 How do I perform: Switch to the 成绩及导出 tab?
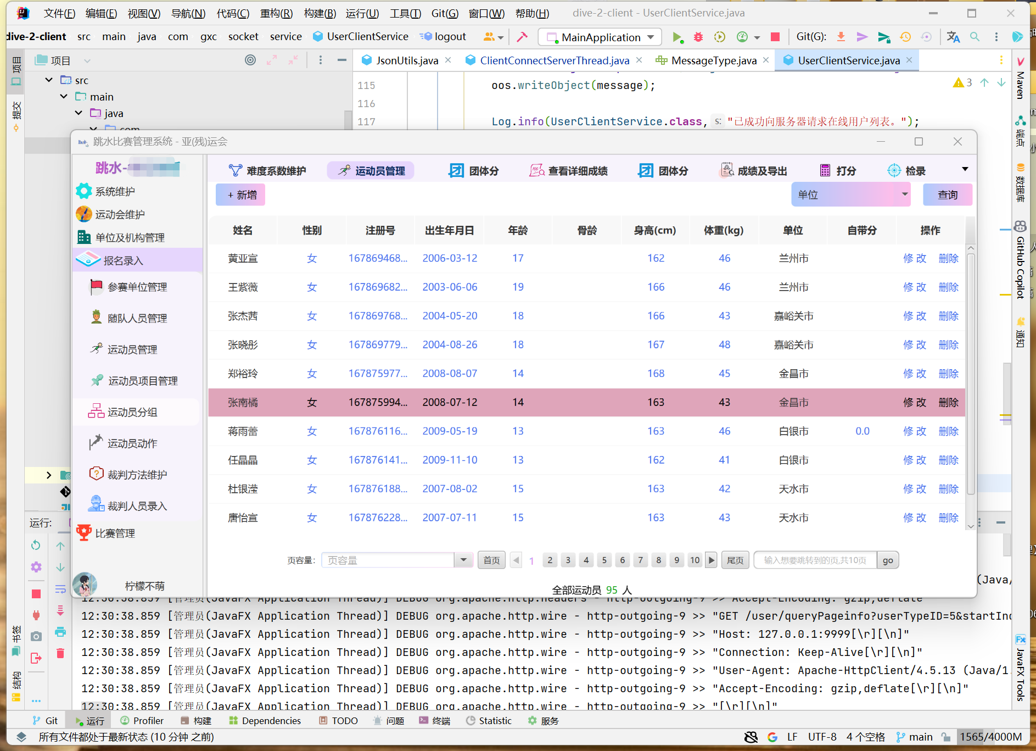[x=753, y=171]
